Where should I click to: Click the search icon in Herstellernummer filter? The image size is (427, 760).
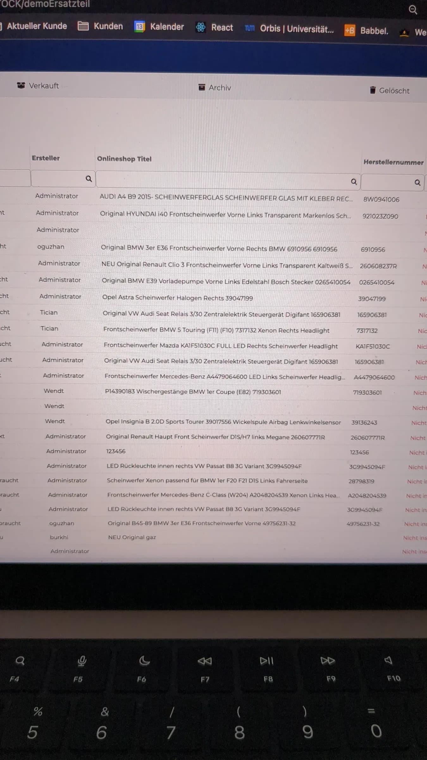pos(418,182)
